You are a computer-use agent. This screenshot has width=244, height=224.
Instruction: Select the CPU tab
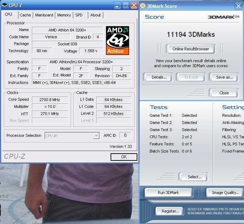tap(8, 14)
